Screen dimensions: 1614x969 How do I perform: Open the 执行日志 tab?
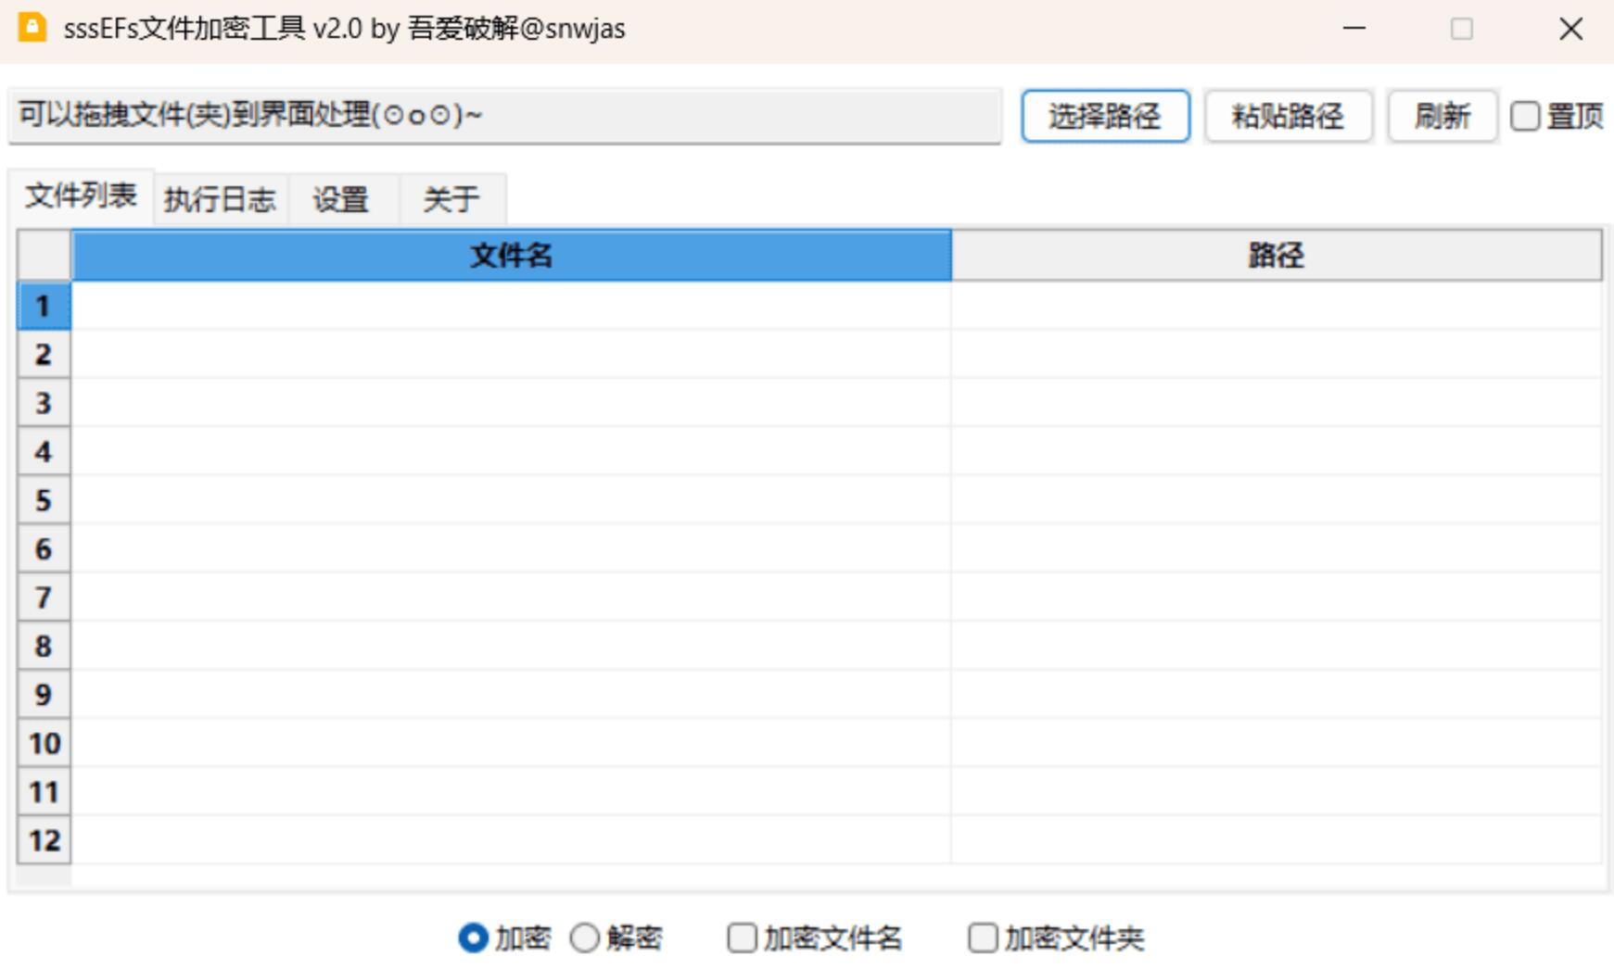(221, 199)
